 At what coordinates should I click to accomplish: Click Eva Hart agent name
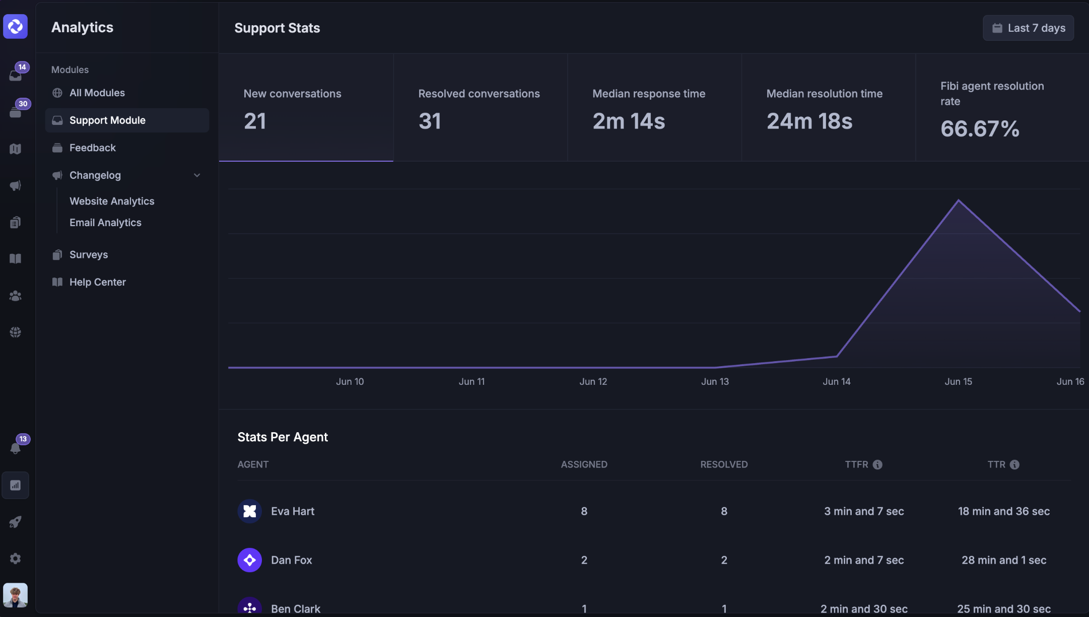292,511
